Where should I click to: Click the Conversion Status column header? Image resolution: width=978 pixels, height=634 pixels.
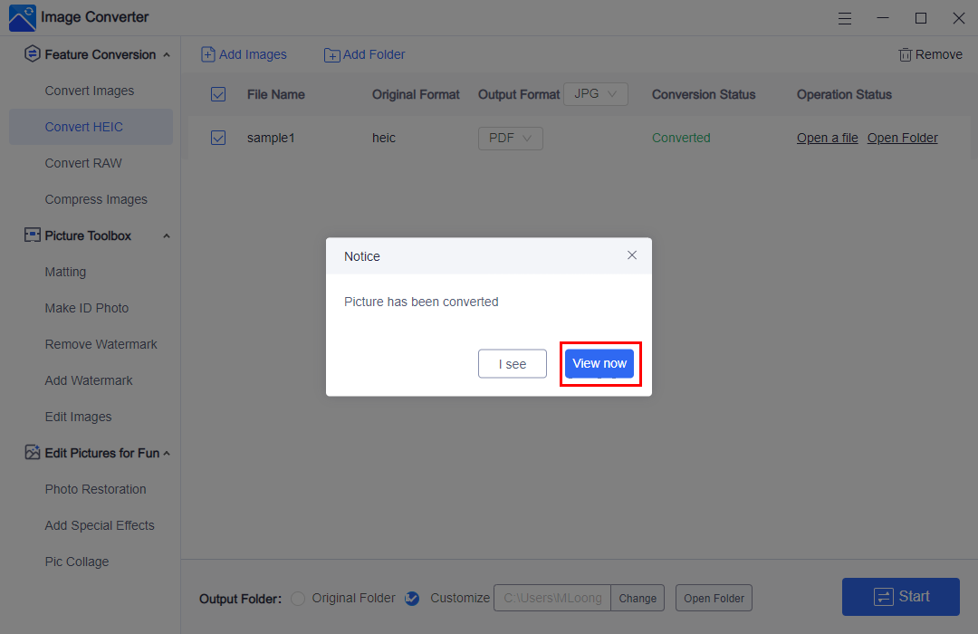(x=704, y=94)
